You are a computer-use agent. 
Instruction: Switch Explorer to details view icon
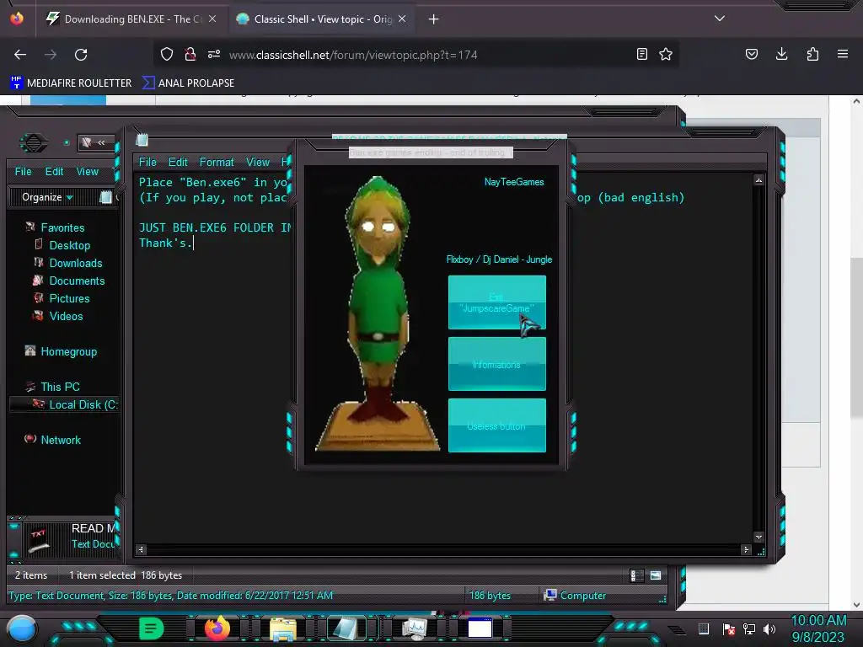click(x=637, y=575)
